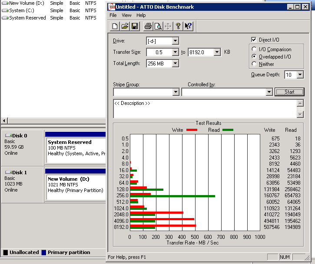Activate the context help arrow icon
This screenshot has width=315, height=264.
(x=188, y=26)
